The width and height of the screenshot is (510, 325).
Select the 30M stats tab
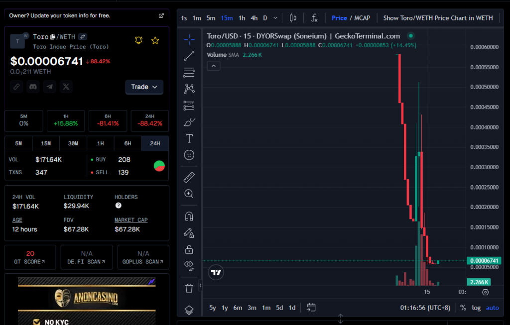pos(73,143)
